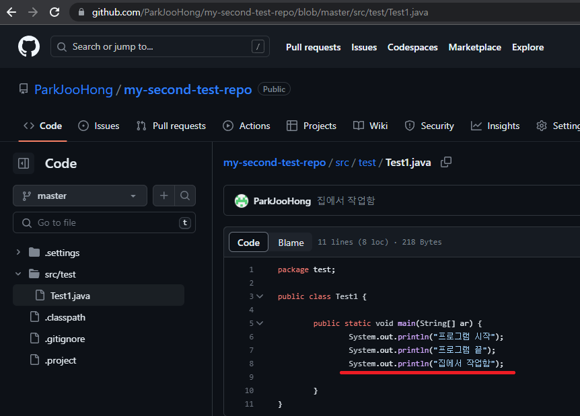The width and height of the screenshot is (580, 416).
Task: Open the ParkJooHong owner link
Action: (x=73, y=89)
